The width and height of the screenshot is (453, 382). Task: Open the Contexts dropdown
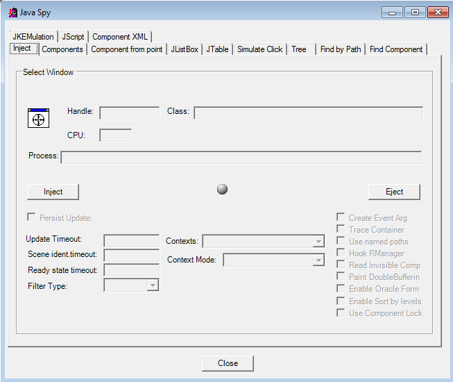(x=318, y=242)
